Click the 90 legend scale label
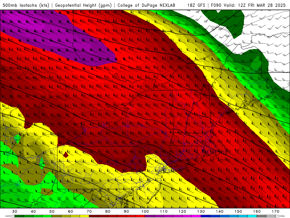 tap(126, 211)
